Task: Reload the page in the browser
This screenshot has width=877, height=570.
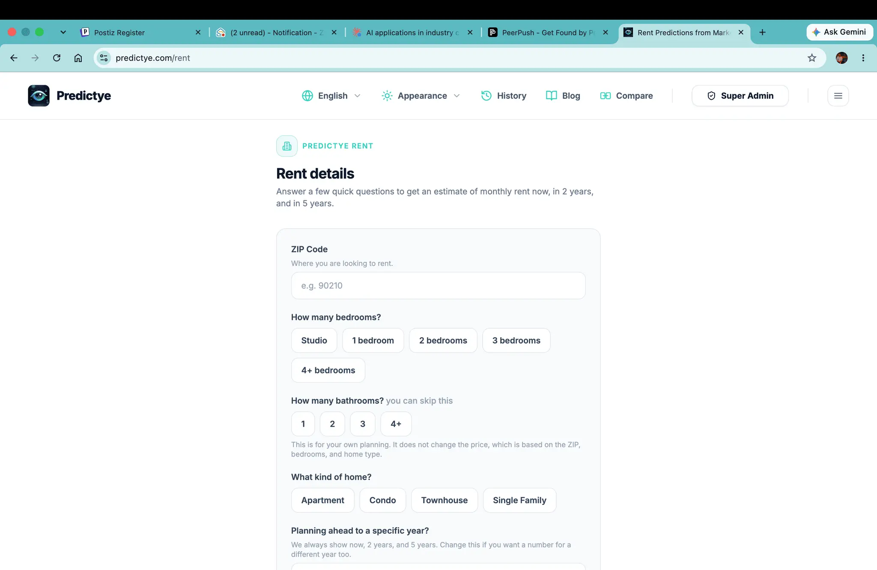Action: (x=57, y=58)
